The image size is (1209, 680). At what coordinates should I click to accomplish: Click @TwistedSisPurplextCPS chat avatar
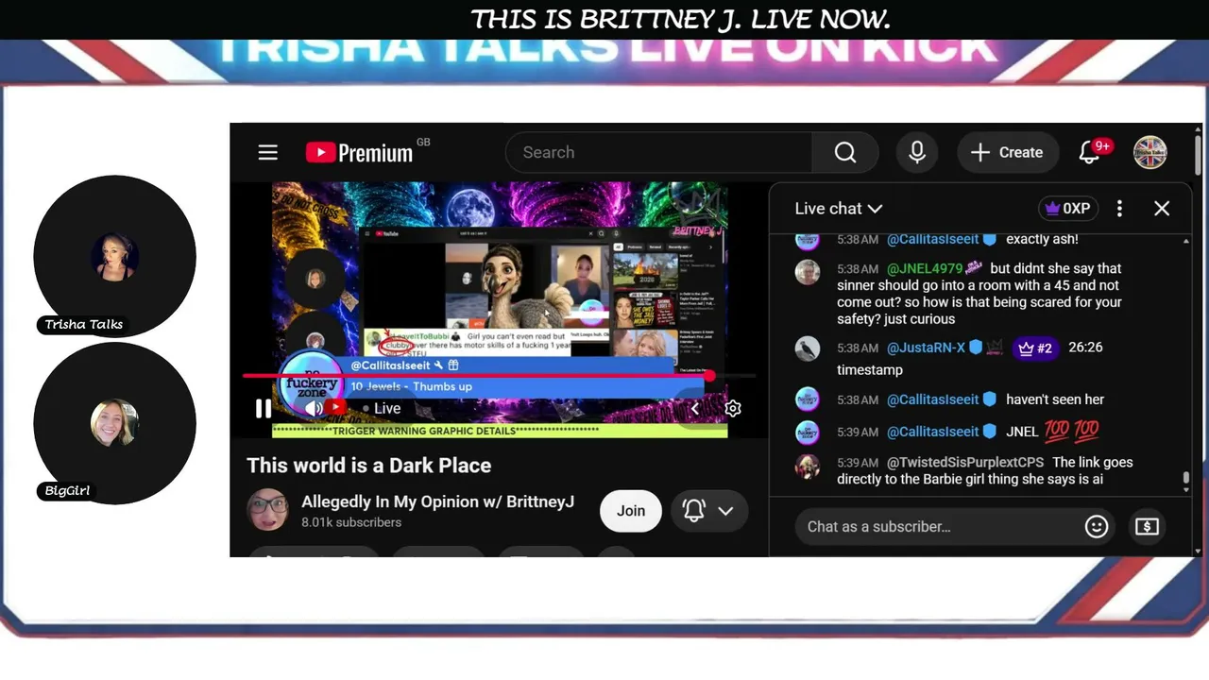point(808,467)
